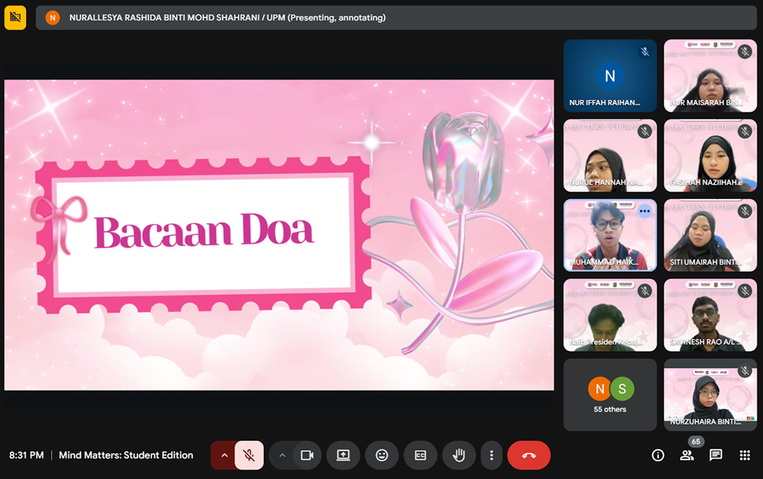This screenshot has width=763, height=479.
Task: Open the activities grid icon
Action: pyautogui.click(x=744, y=455)
